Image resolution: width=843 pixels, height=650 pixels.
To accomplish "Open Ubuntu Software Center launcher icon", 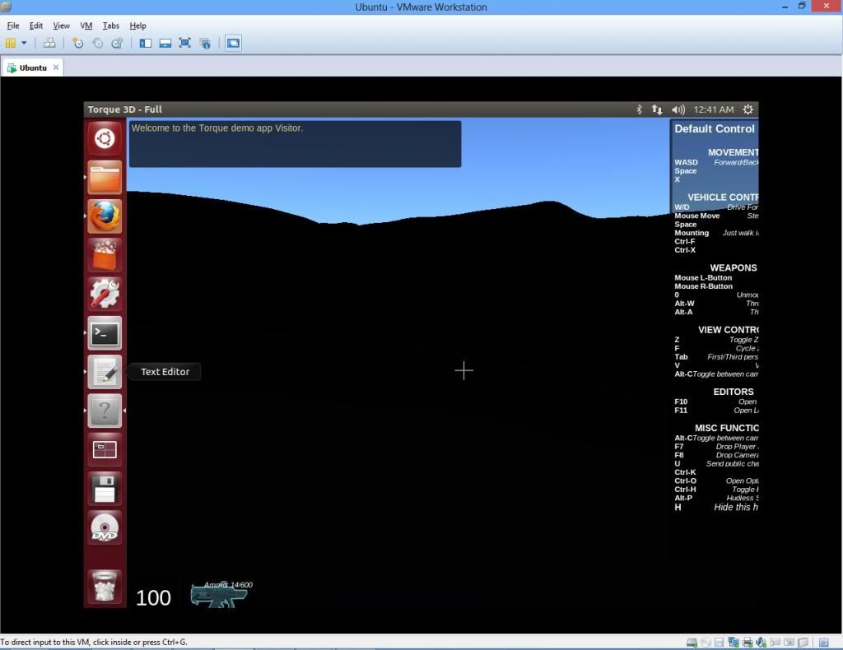I will [x=105, y=255].
